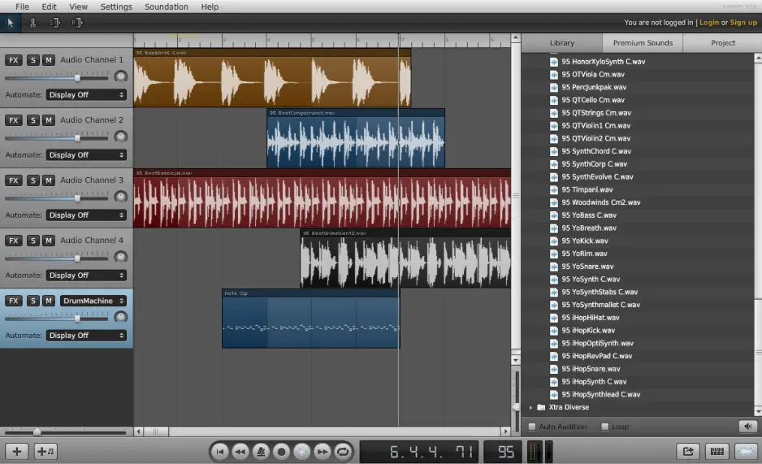The height and width of the screenshot is (464, 762).
Task: Switch to the Premium Sounds tab
Action: (643, 43)
